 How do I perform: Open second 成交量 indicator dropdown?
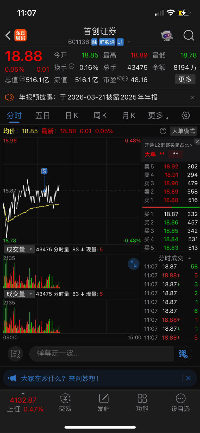coord(19,294)
